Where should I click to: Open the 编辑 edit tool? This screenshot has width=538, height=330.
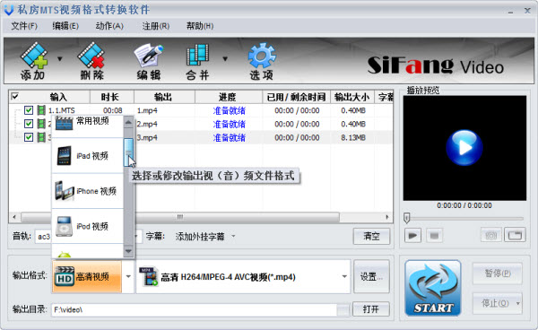[149, 61]
